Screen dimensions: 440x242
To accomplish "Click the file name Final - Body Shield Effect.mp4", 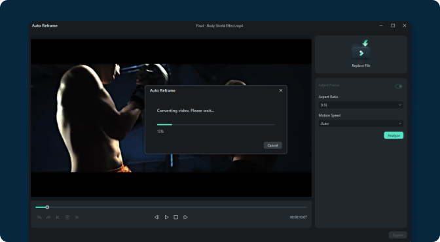I will pyautogui.click(x=219, y=26).
